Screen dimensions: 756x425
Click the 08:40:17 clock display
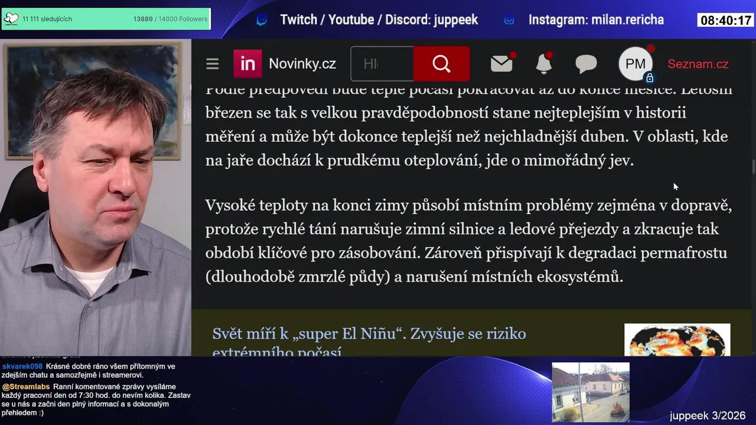pyautogui.click(x=726, y=20)
